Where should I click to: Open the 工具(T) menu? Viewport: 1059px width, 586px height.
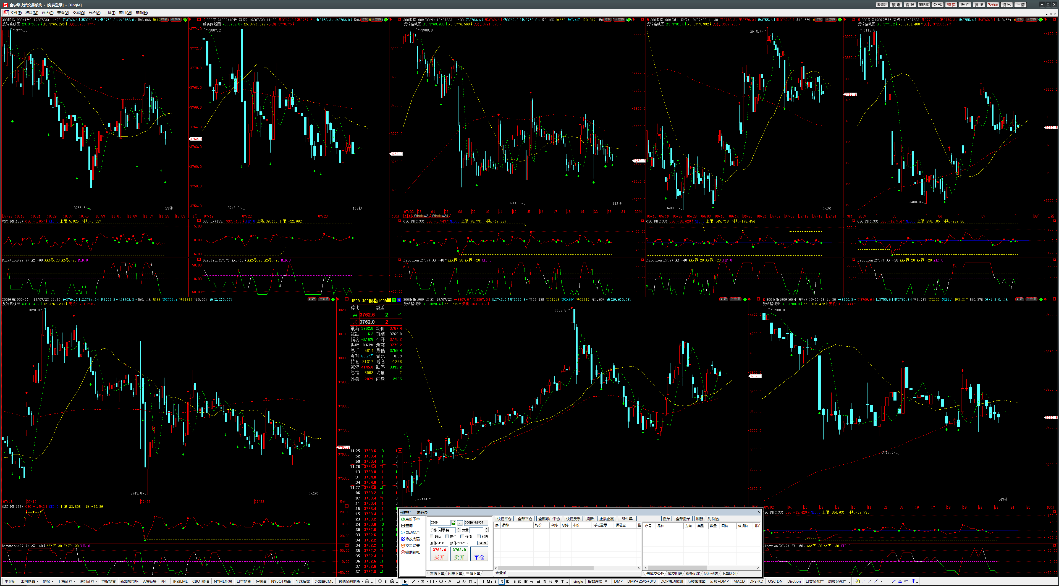[x=110, y=13]
